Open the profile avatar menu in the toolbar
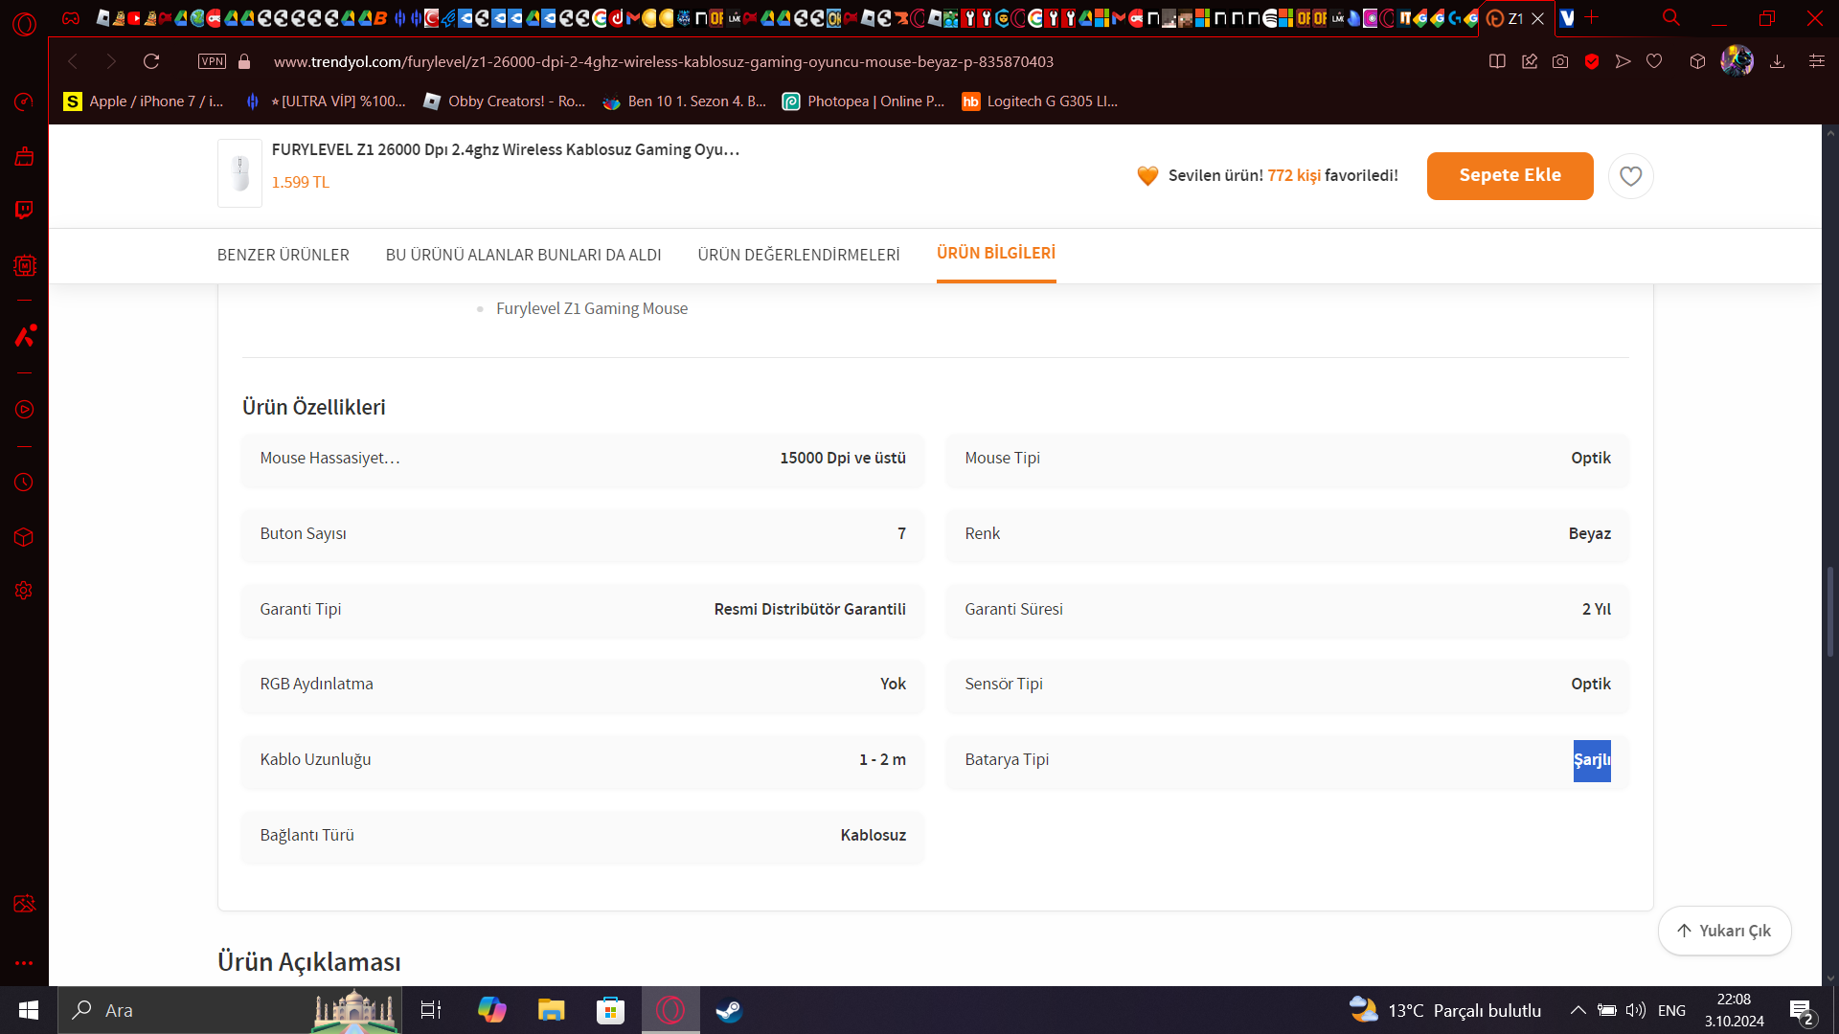 pyautogui.click(x=1737, y=61)
